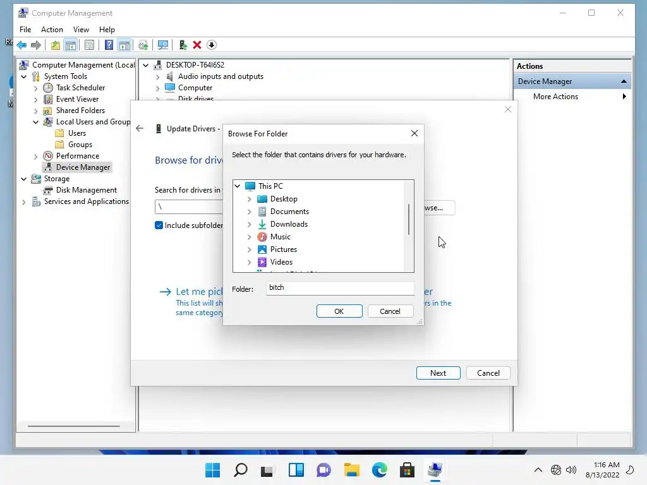This screenshot has width=647, height=485.
Task: Expand Audio inputs and outputs device category
Action: pos(157,76)
